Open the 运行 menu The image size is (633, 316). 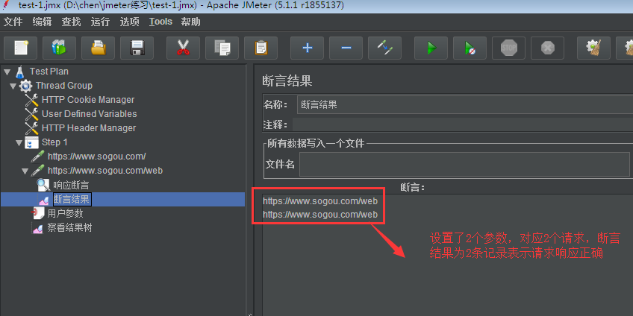100,22
